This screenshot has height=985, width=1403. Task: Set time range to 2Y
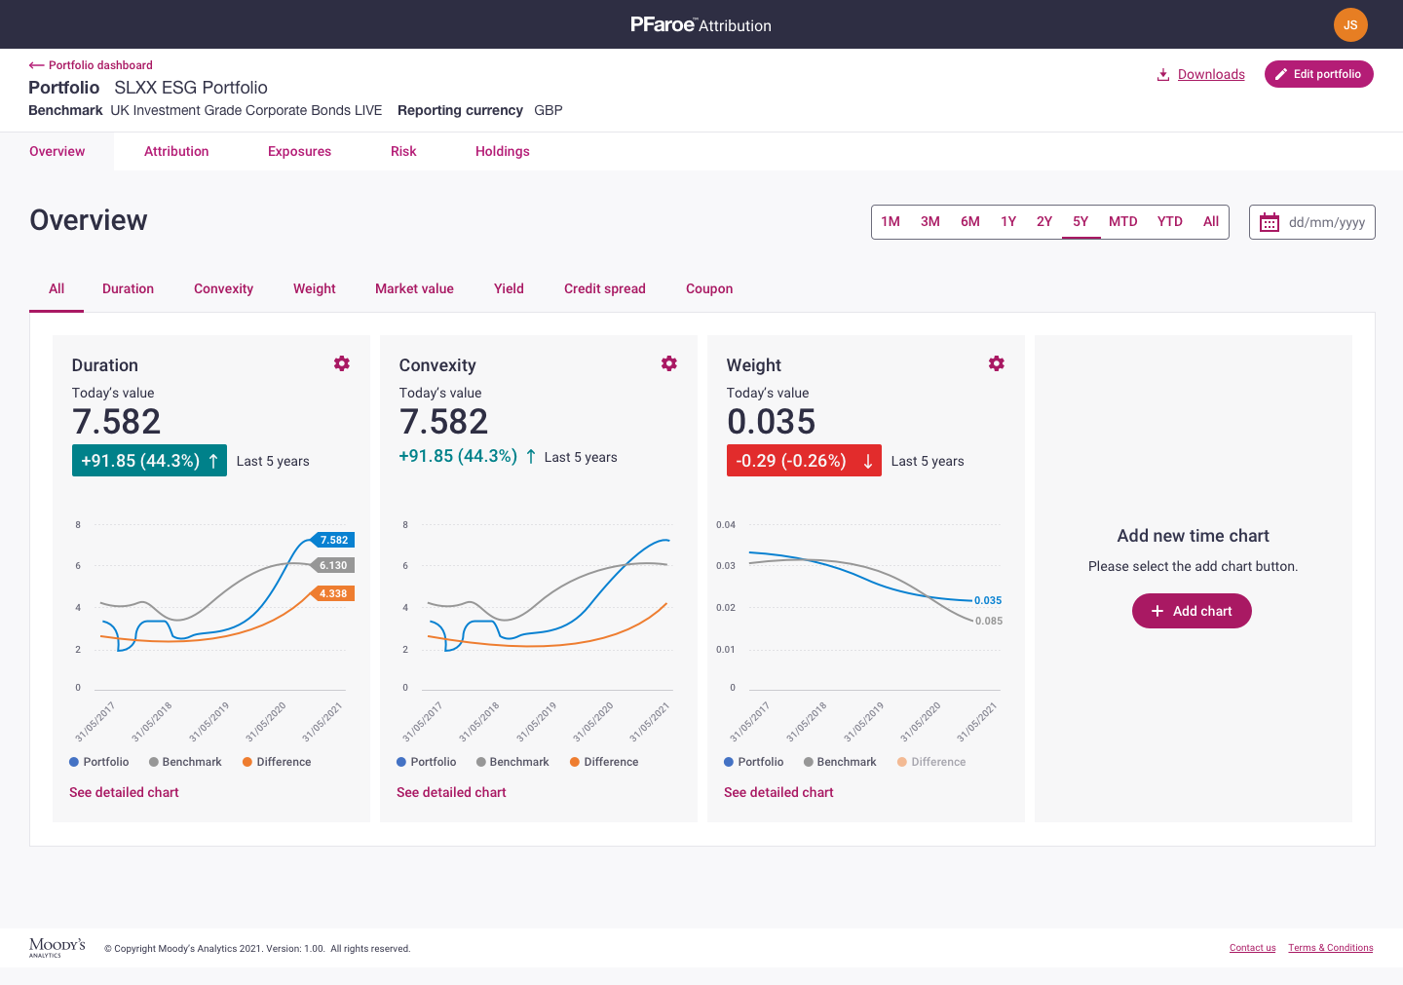point(1044,222)
